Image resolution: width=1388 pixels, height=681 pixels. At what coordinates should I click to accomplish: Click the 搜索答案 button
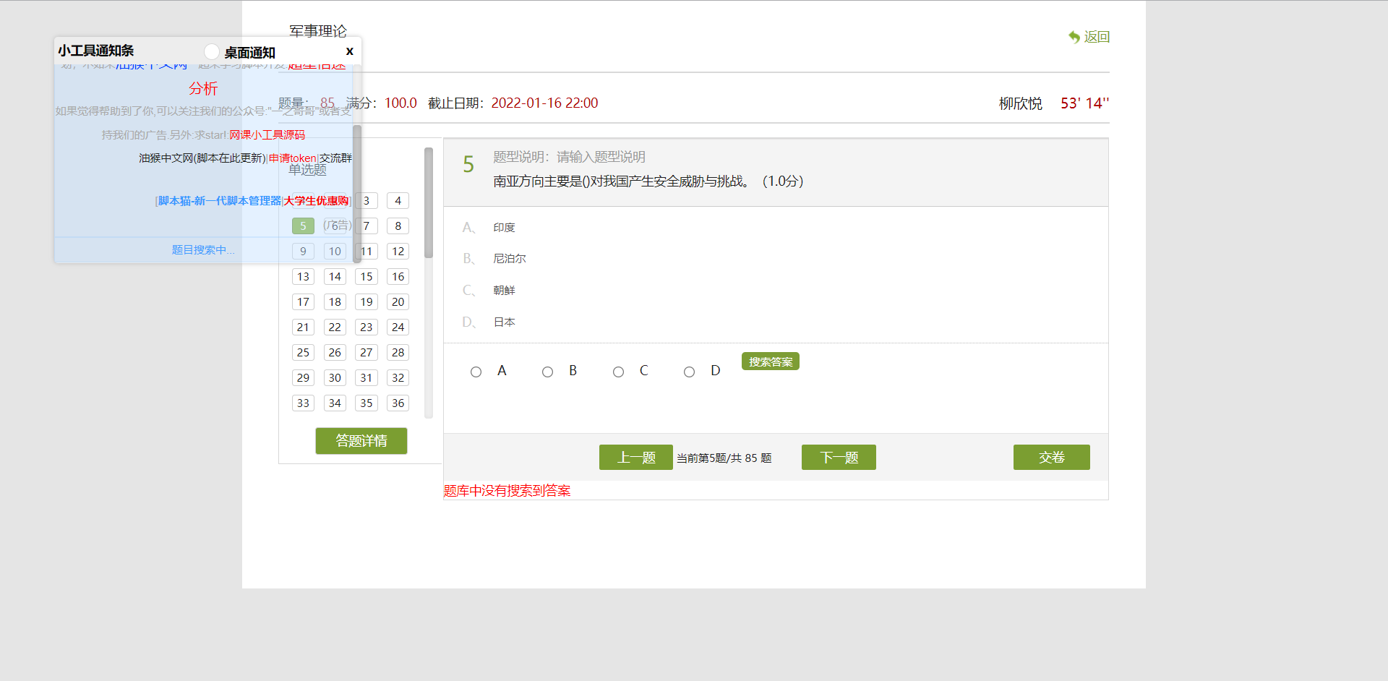(x=771, y=361)
